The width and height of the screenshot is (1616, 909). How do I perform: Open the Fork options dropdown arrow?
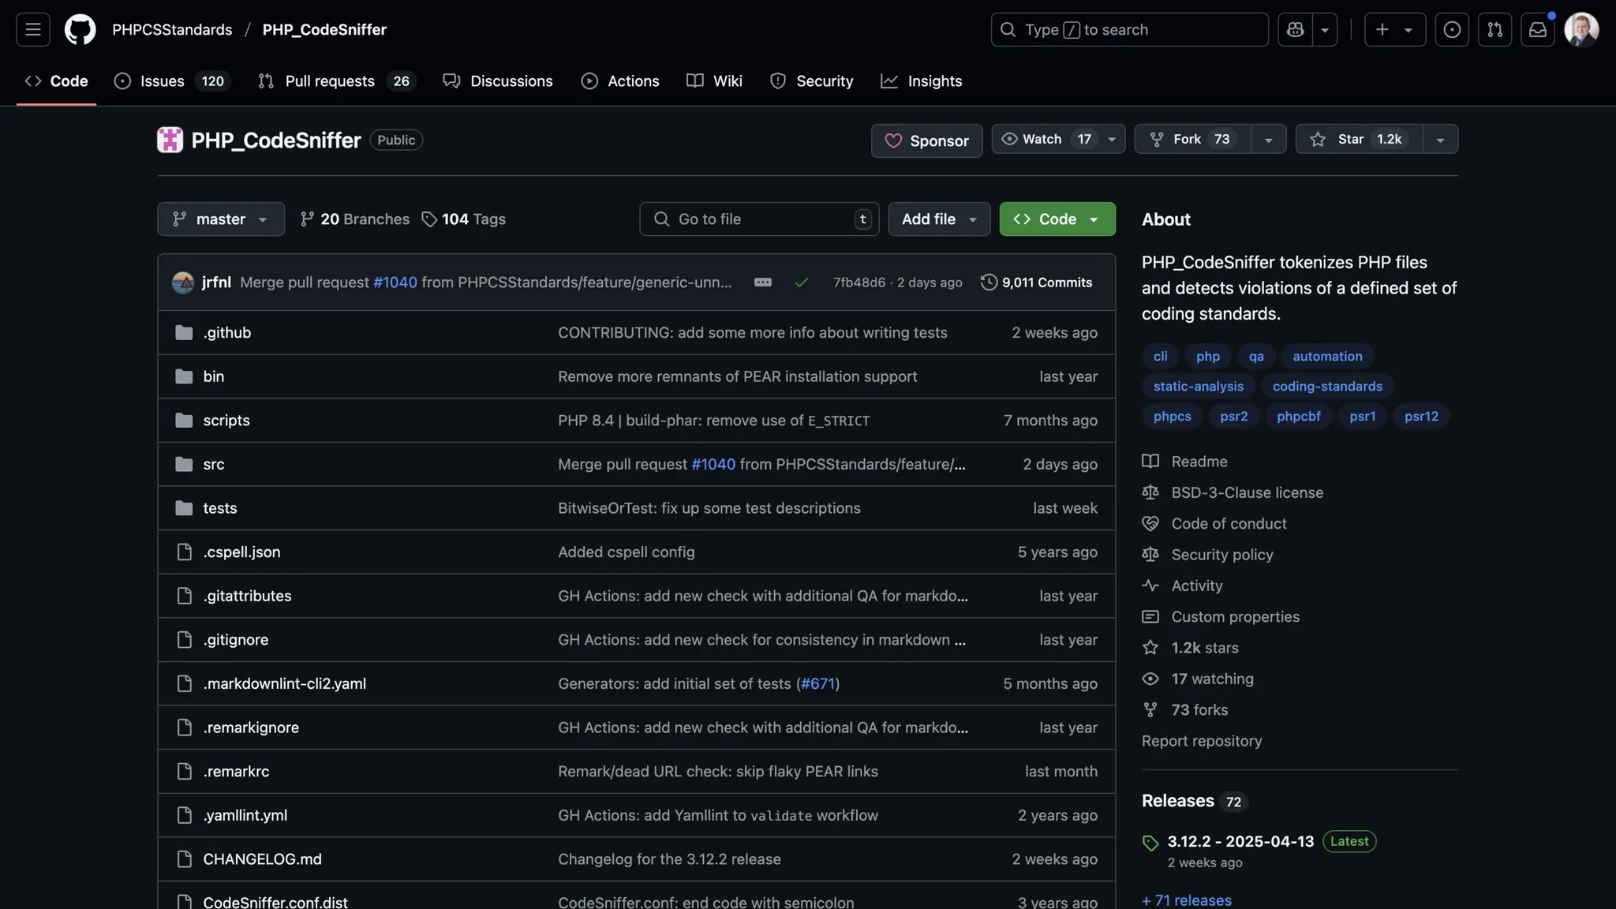pos(1268,140)
